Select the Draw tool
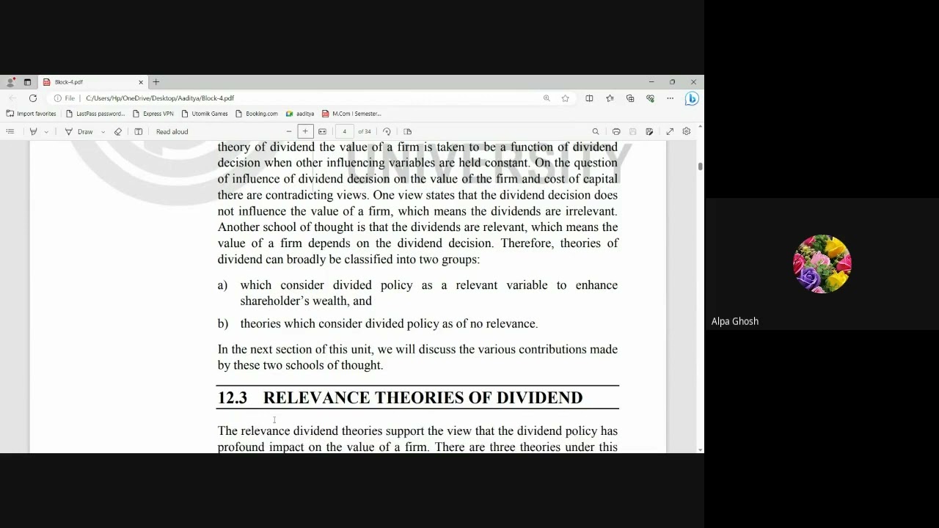939x528 pixels. (x=79, y=131)
